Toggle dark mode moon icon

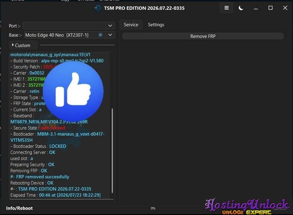(241, 8)
